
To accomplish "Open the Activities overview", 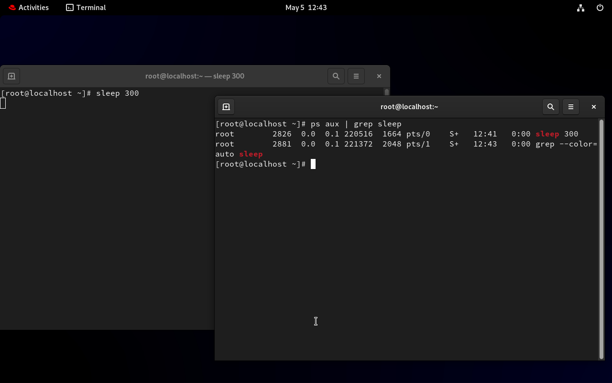I will point(29,8).
